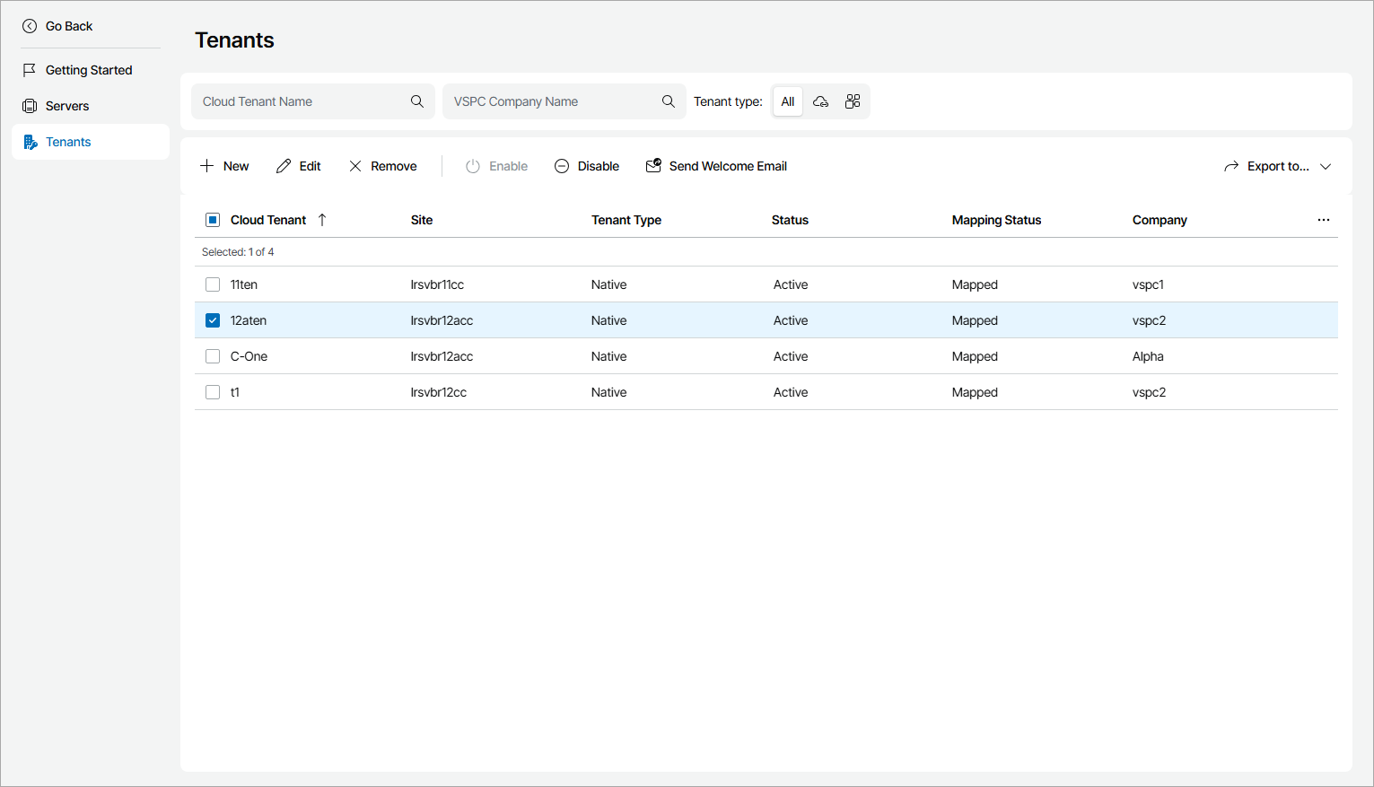Filter tenants by cloud type icon
Viewport: 1374px width, 787px height.
(820, 101)
